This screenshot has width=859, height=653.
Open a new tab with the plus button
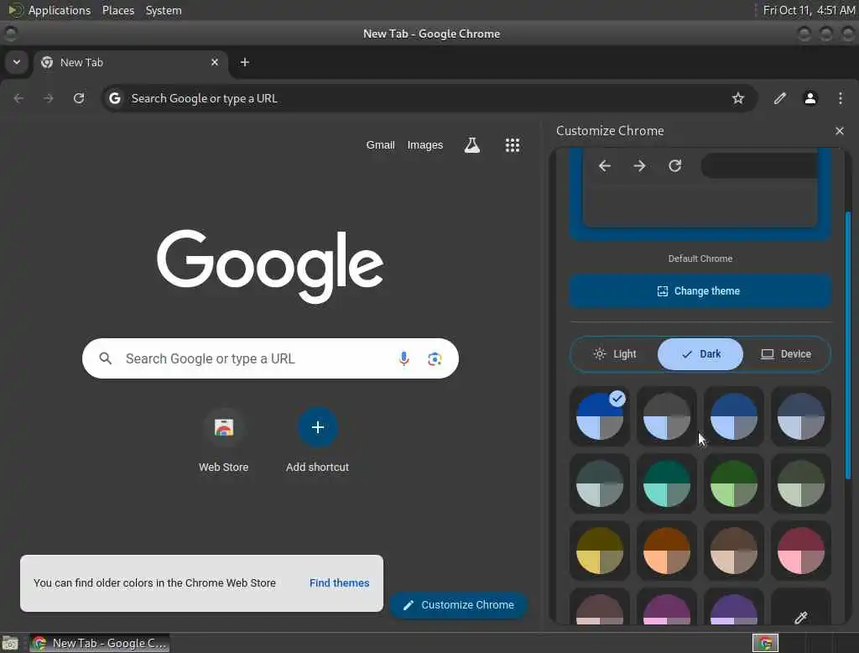(x=245, y=62)
